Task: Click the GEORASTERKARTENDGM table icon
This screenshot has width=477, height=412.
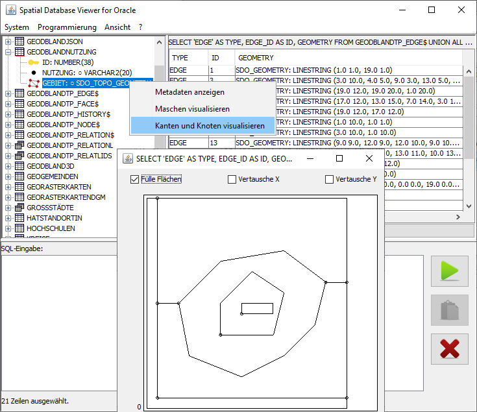Action: [19, 197]
